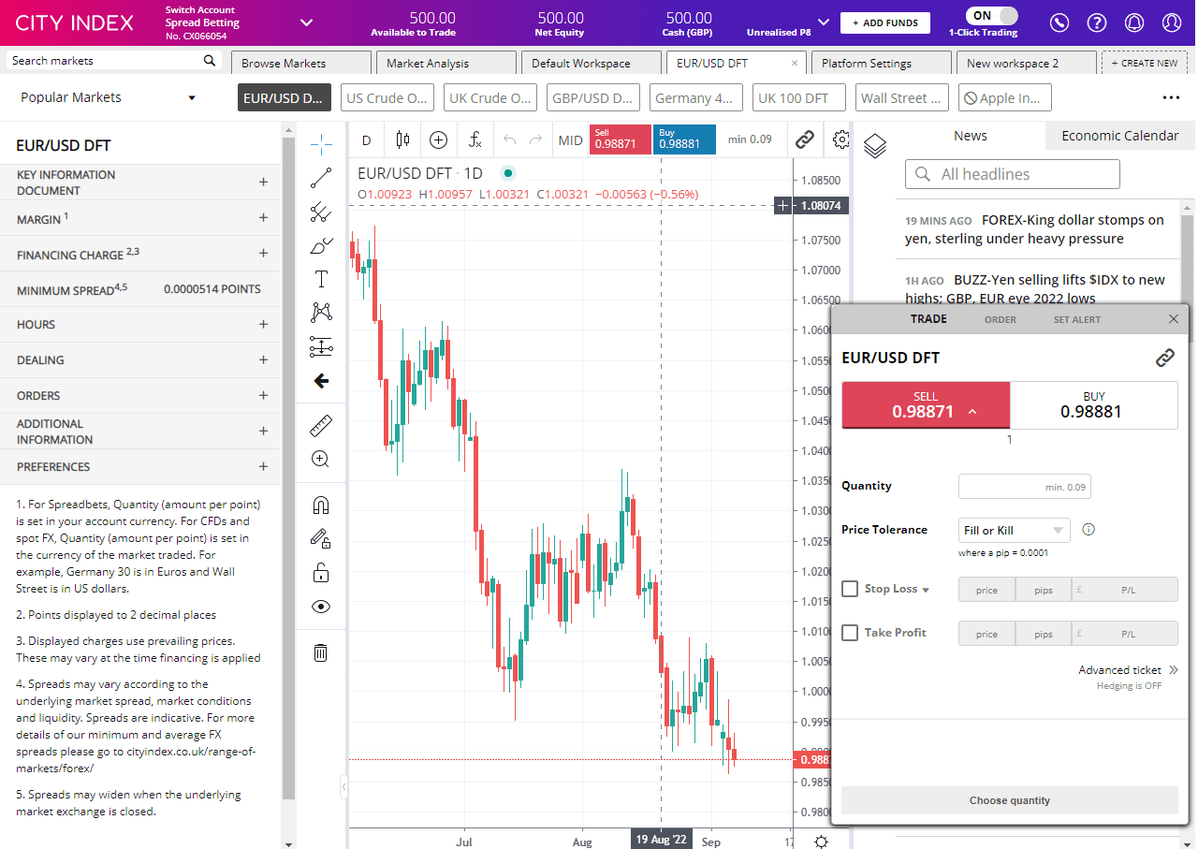The width and height of the screenshot is (1198, 849).
Task: Click the Quantity input field
Action: click(x=1024, y=486)
